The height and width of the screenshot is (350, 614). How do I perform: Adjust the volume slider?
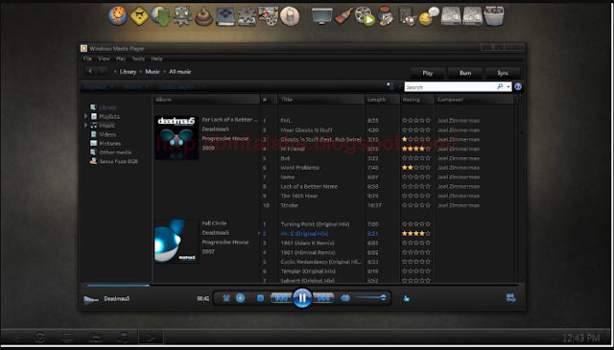tap(371, 298)
